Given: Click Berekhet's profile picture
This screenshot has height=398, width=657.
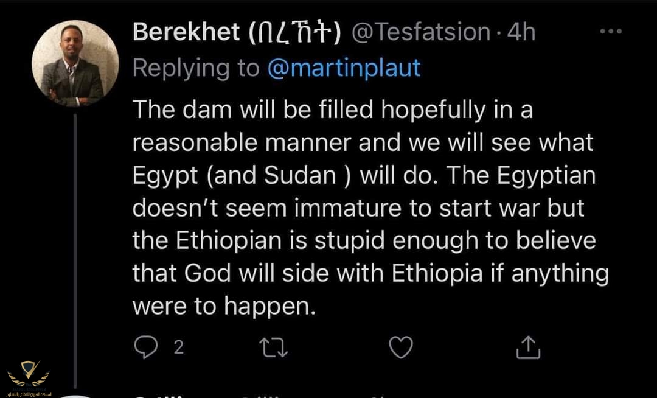Looking at the screenshot, I should pos(75,64).
